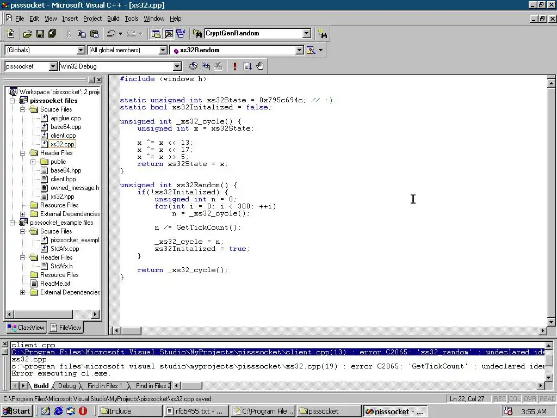Click the Save All toolbar icon
Image resolution: width=557 pixels, height=418 pixels.
point(52,34)
